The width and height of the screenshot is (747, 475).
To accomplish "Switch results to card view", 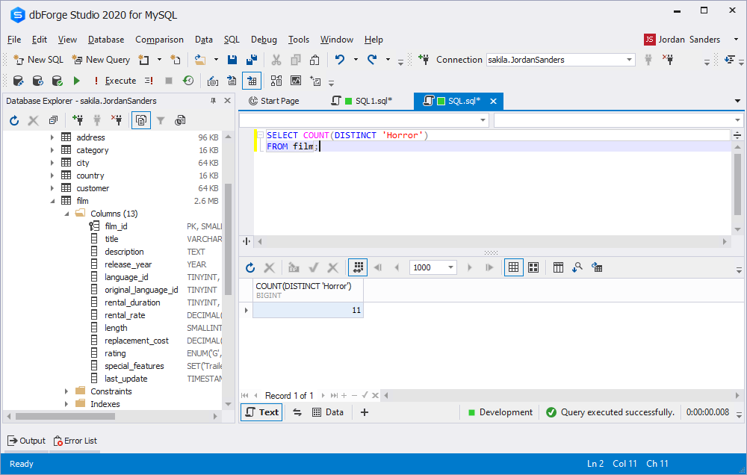I will click(x=533, y=267).
